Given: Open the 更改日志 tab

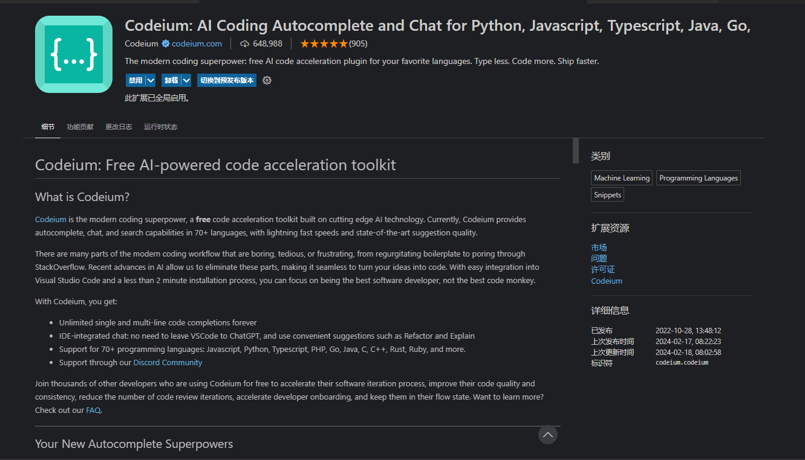Looking at the screenshot, I should coord(119,127).
